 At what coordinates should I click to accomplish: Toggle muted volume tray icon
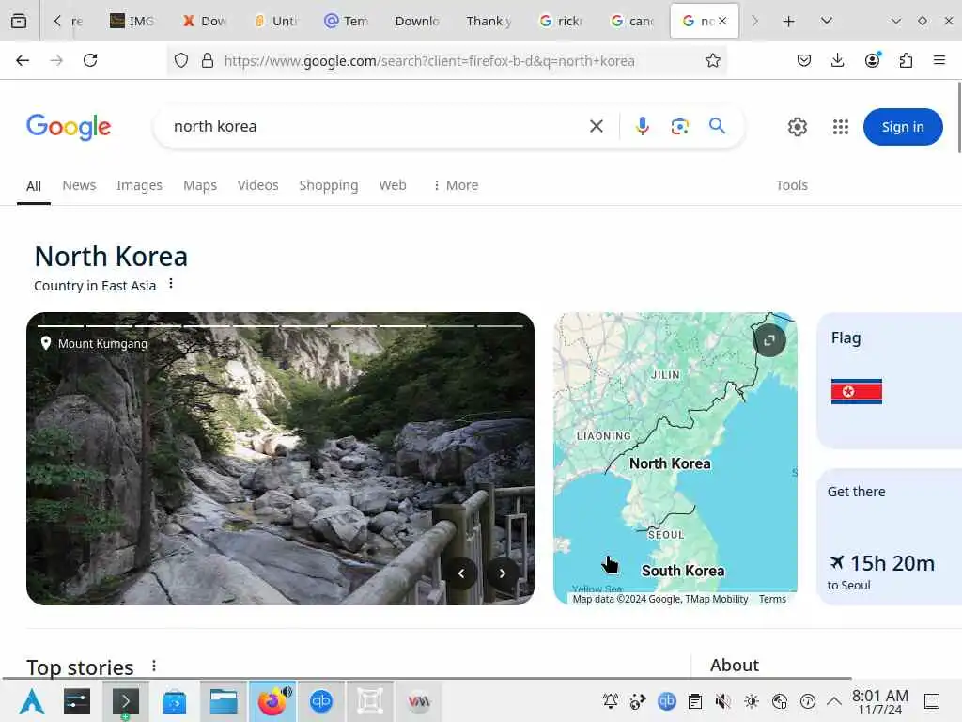pos(722,701)
